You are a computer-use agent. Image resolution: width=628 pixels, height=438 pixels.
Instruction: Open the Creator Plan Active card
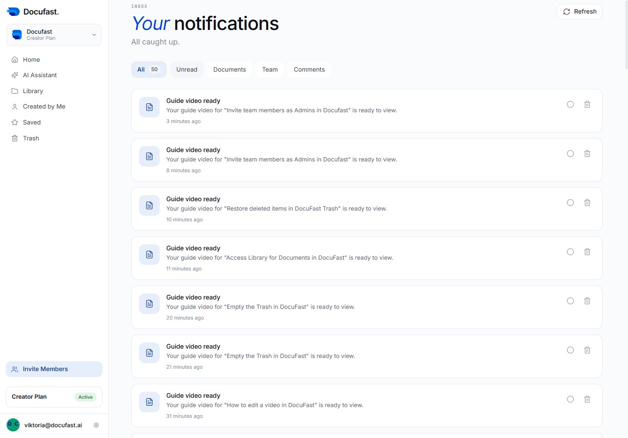click(x=54, y=397)
